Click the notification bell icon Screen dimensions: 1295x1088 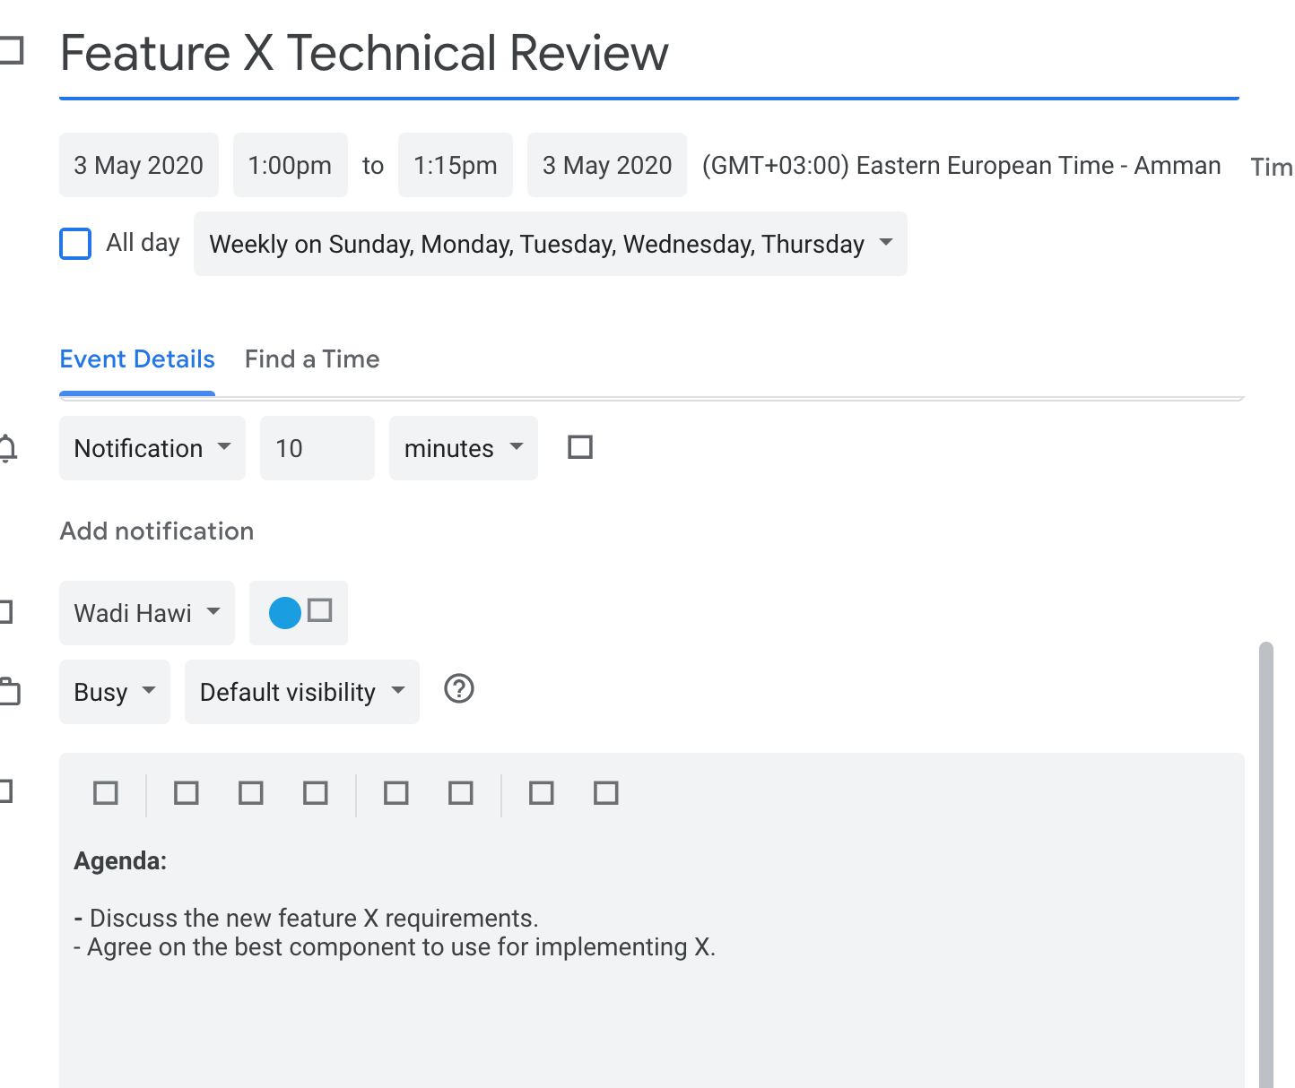(x=7, y=447)
